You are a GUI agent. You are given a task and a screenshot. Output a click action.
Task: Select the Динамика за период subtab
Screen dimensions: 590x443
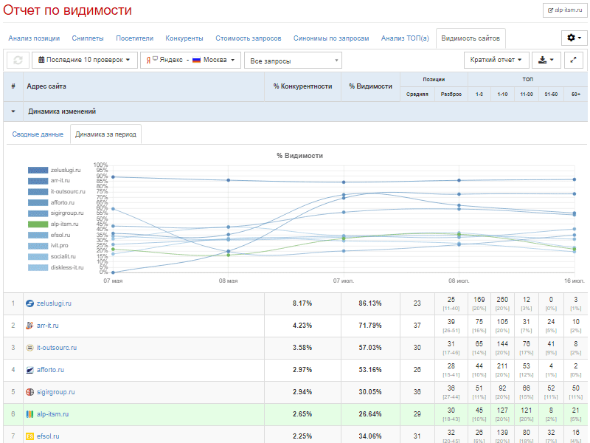(105, 134)
